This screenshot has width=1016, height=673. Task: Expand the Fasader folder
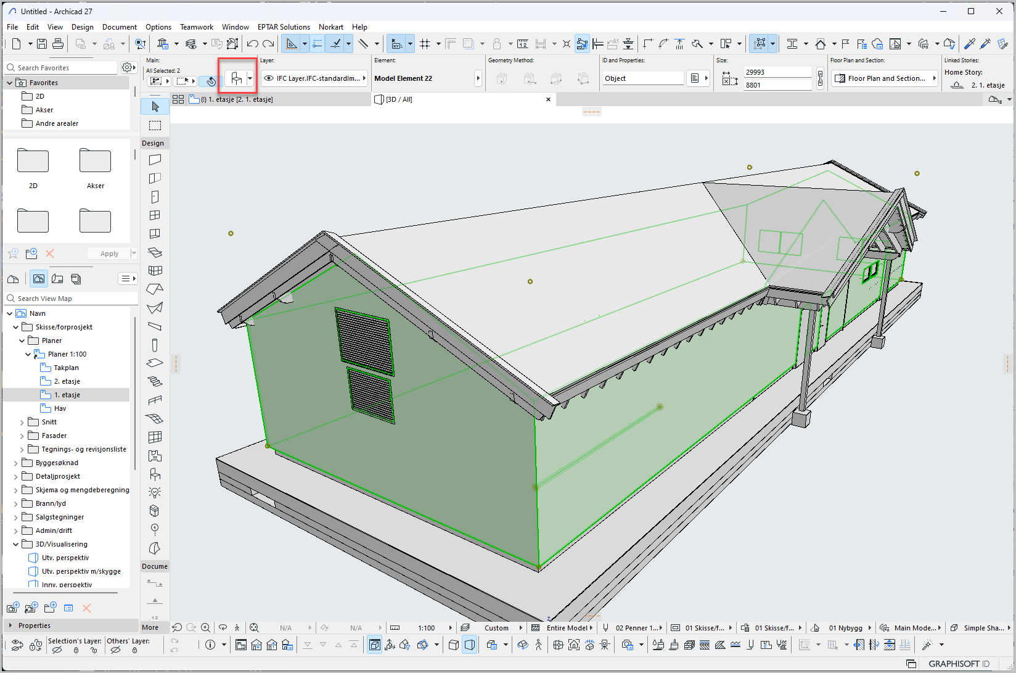(x=22, y=436)
